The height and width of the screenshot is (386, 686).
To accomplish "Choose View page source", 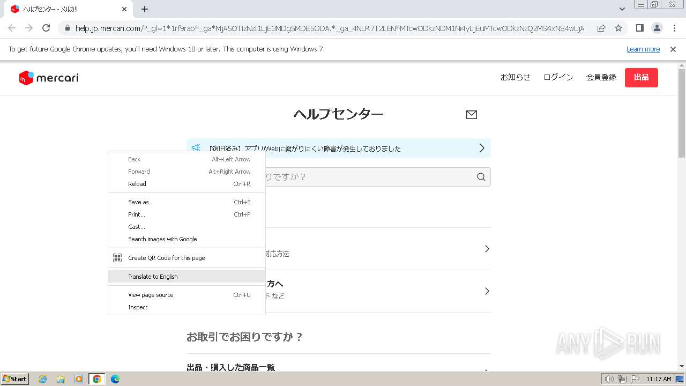I will [x=187, y=295].
